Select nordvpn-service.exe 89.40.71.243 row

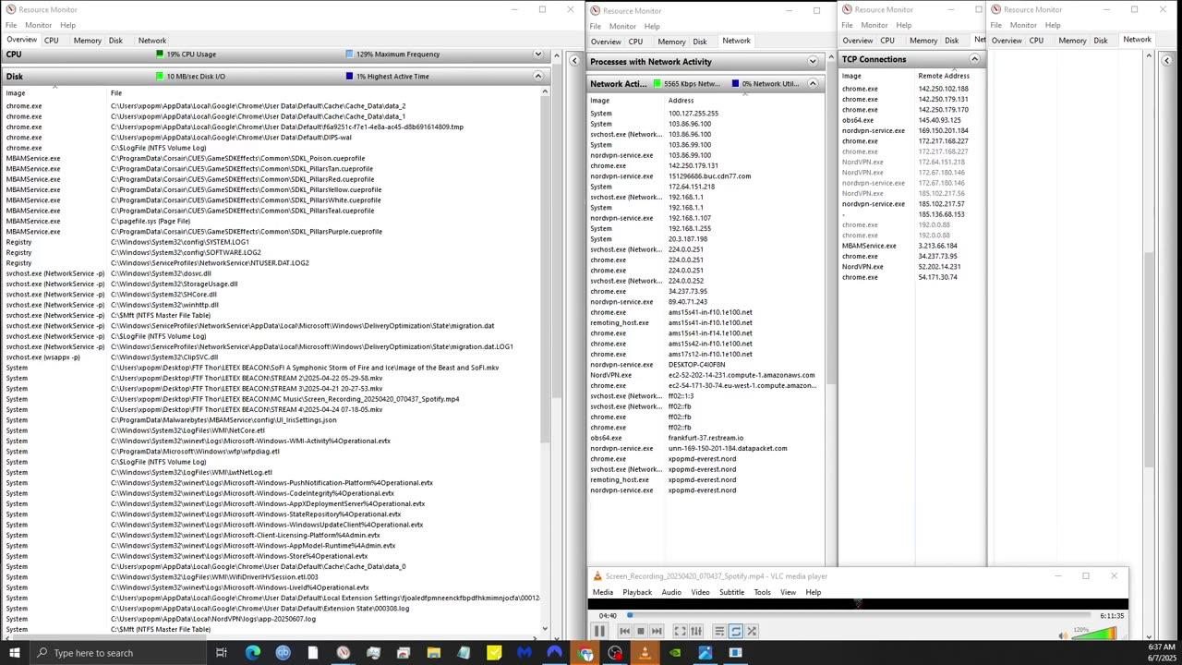point(705,302)
